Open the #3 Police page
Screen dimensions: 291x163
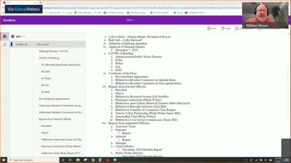tap(46, 78)
